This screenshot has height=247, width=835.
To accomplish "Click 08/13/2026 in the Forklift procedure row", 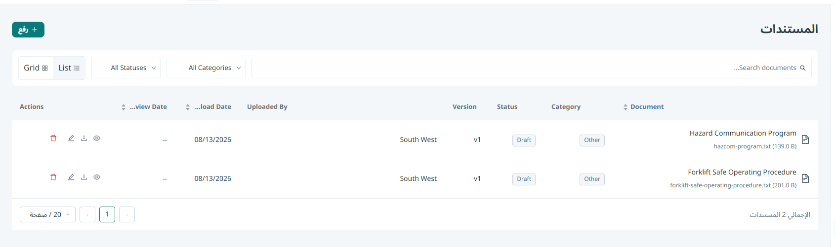I will tap(213, 178).
